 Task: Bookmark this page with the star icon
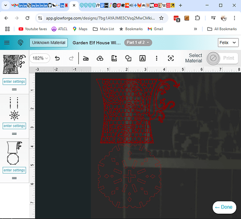pos(161,18)
